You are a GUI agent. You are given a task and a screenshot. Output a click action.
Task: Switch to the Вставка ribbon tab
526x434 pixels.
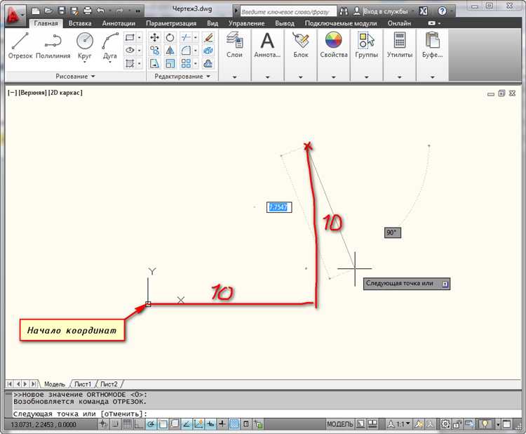tap(80, 23)
